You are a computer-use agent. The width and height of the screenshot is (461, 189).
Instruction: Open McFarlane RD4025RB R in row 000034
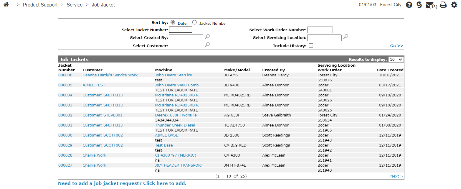click(177, 95)
